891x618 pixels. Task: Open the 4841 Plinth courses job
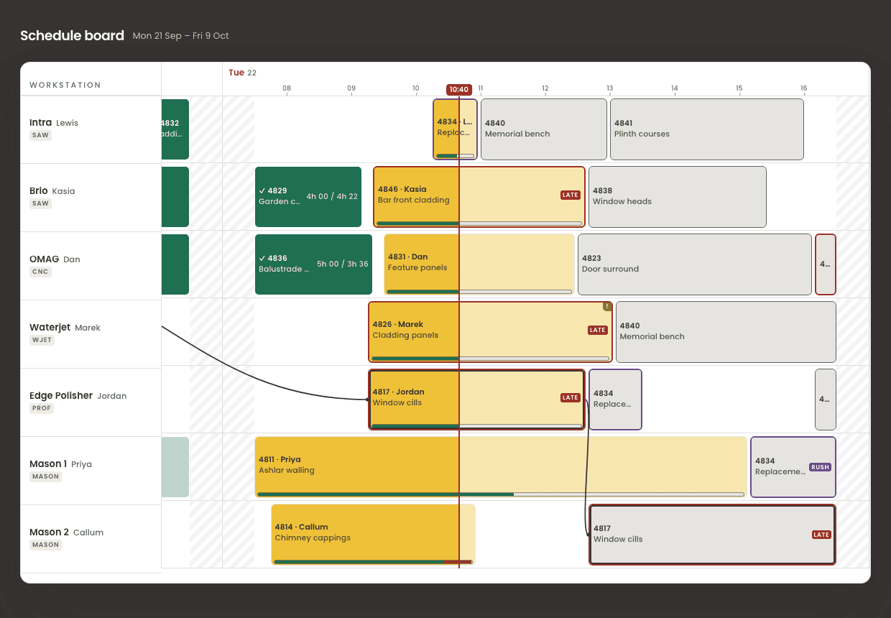pyautogui.click(x=707, y=129)
